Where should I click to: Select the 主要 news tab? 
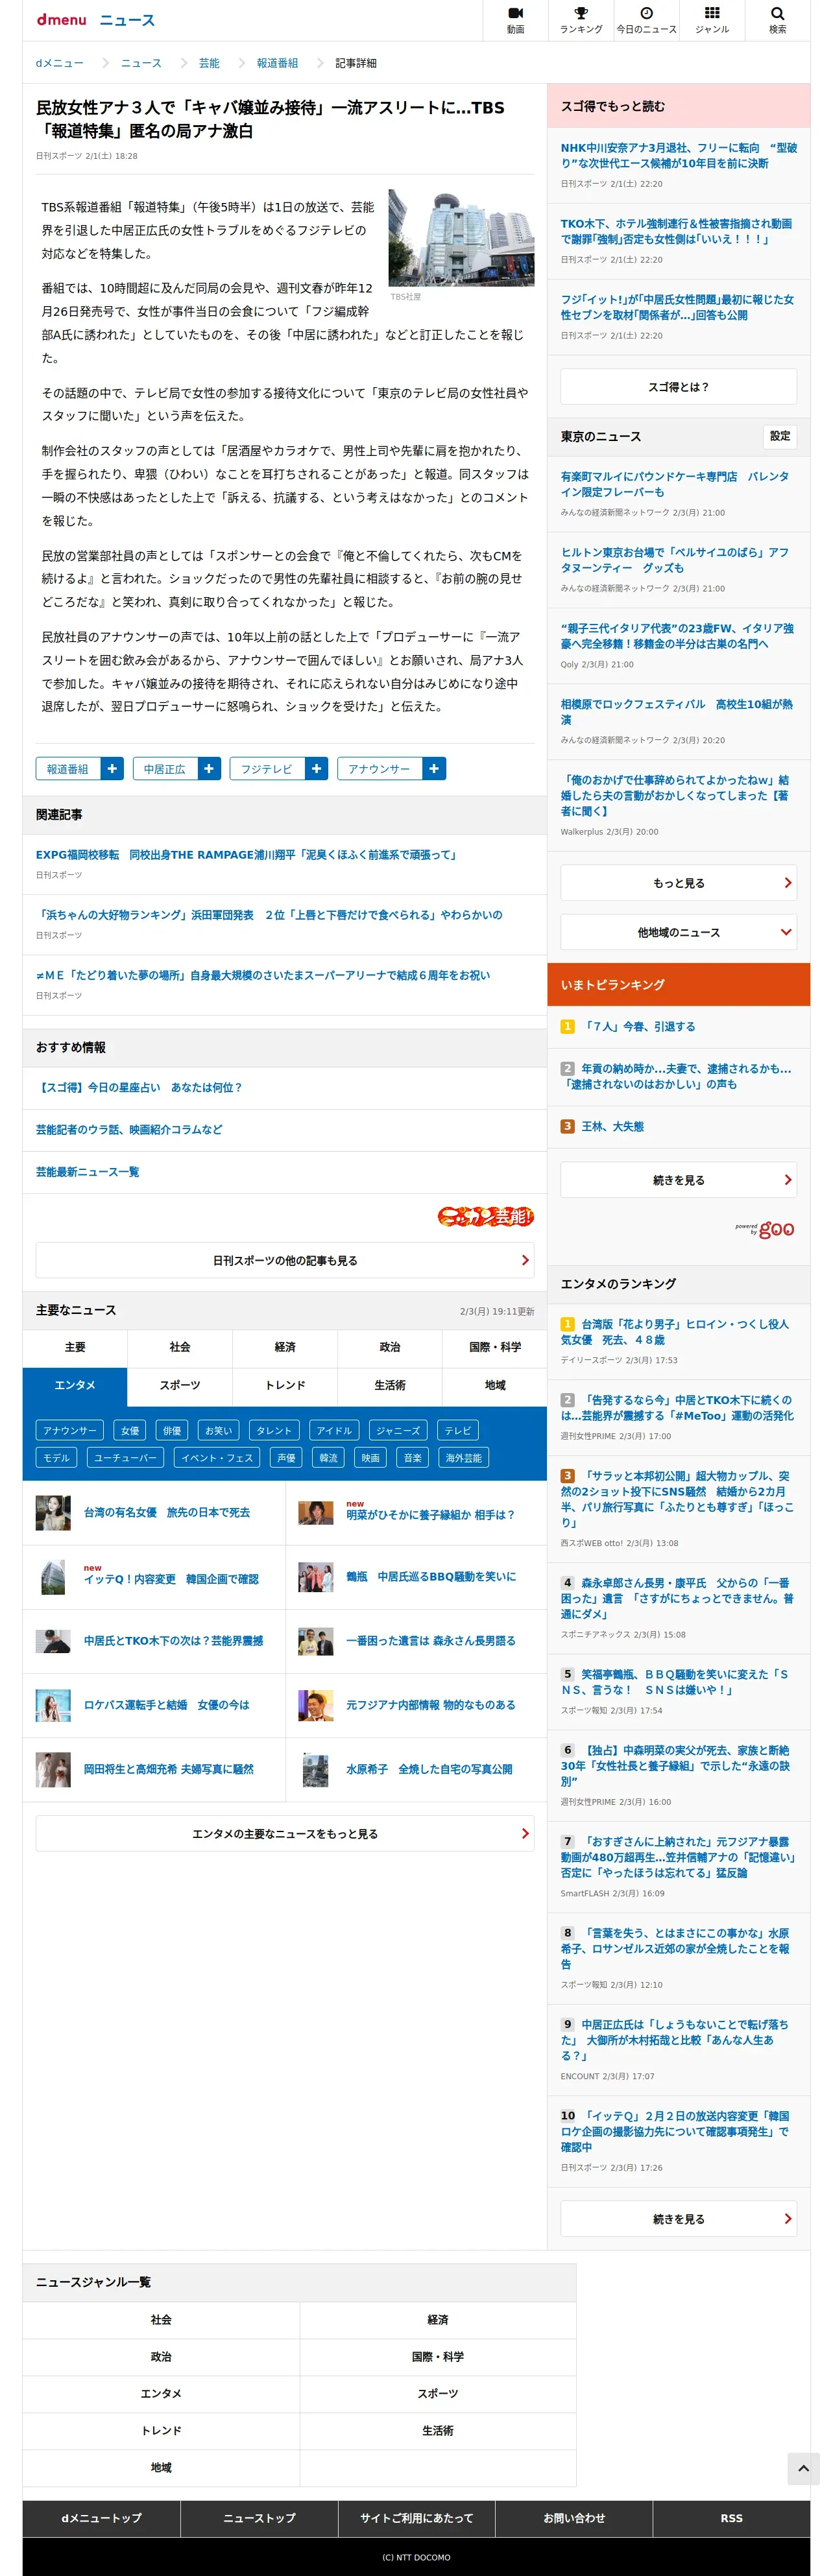[x=75, y=1347]
